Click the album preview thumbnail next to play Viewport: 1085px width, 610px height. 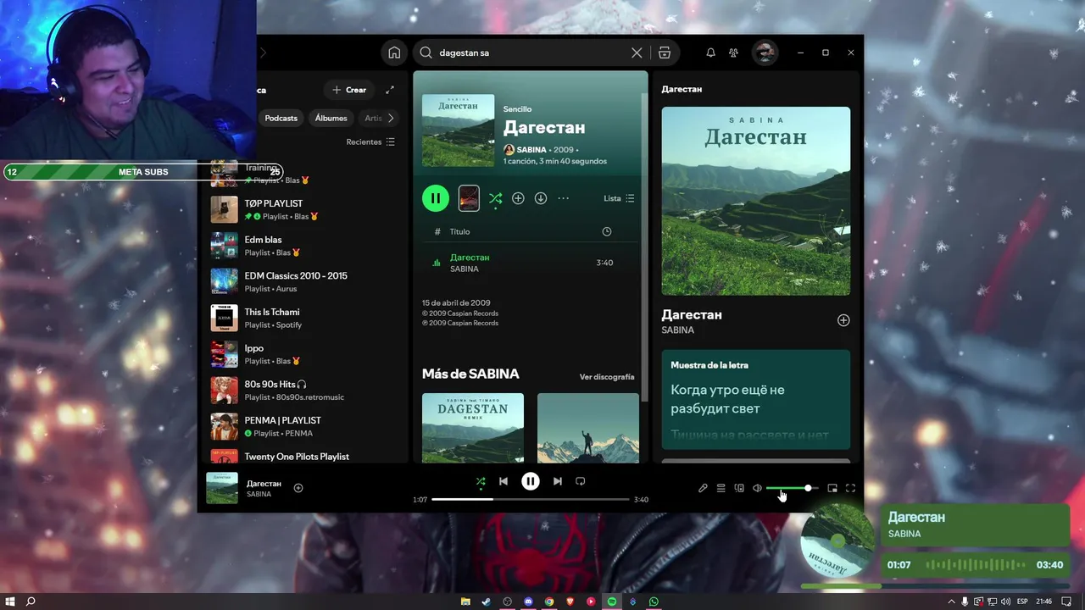[469, 198]
